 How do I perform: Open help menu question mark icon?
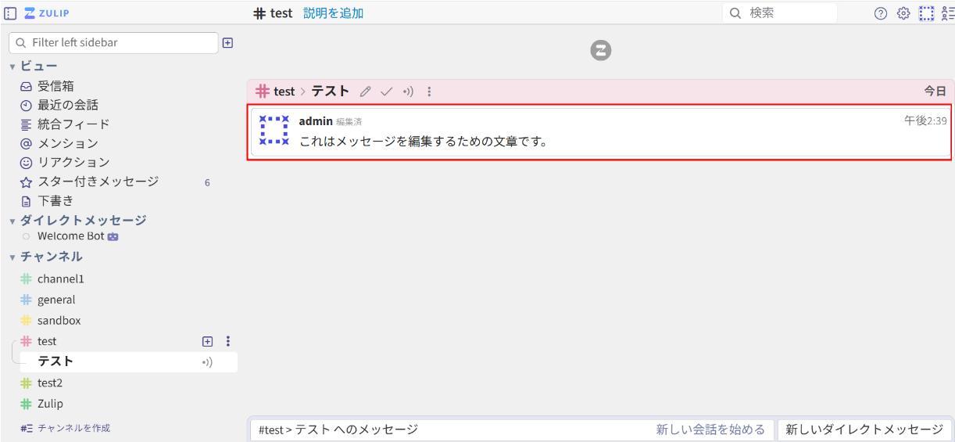[x=881, y=13]
